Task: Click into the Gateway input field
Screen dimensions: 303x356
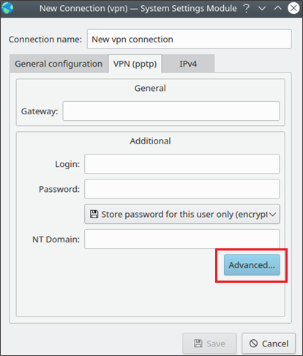Action: click(171, 111)
